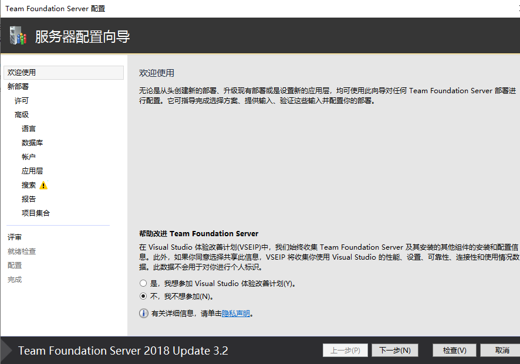Click the 下一步(N) button

(395, 351)
